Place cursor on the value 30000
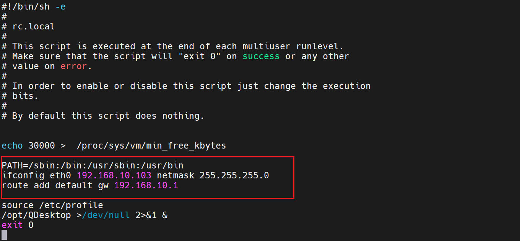 tap(42, 146)
